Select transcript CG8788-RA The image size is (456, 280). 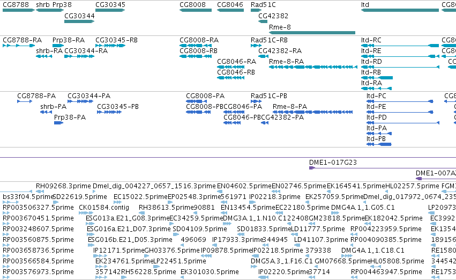19,46
